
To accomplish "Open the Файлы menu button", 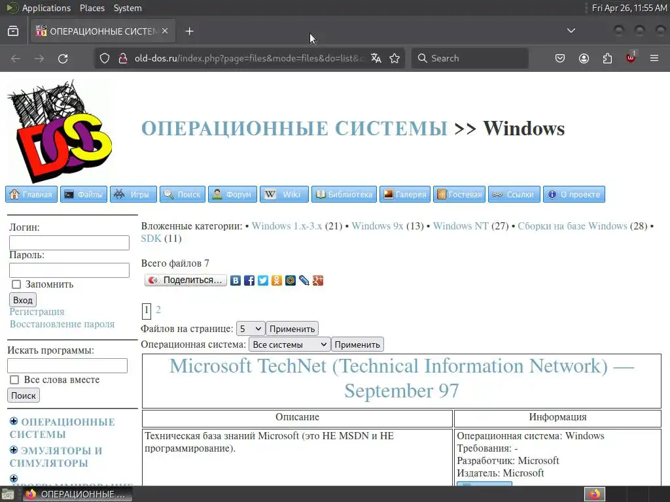I will pyautogui.click(x=84, y=194).
